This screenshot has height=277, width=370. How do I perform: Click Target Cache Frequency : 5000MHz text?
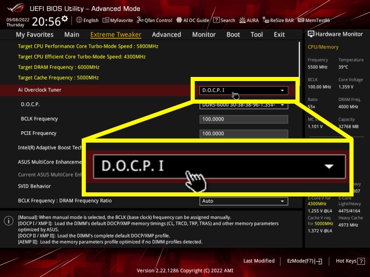pos(58,78)
